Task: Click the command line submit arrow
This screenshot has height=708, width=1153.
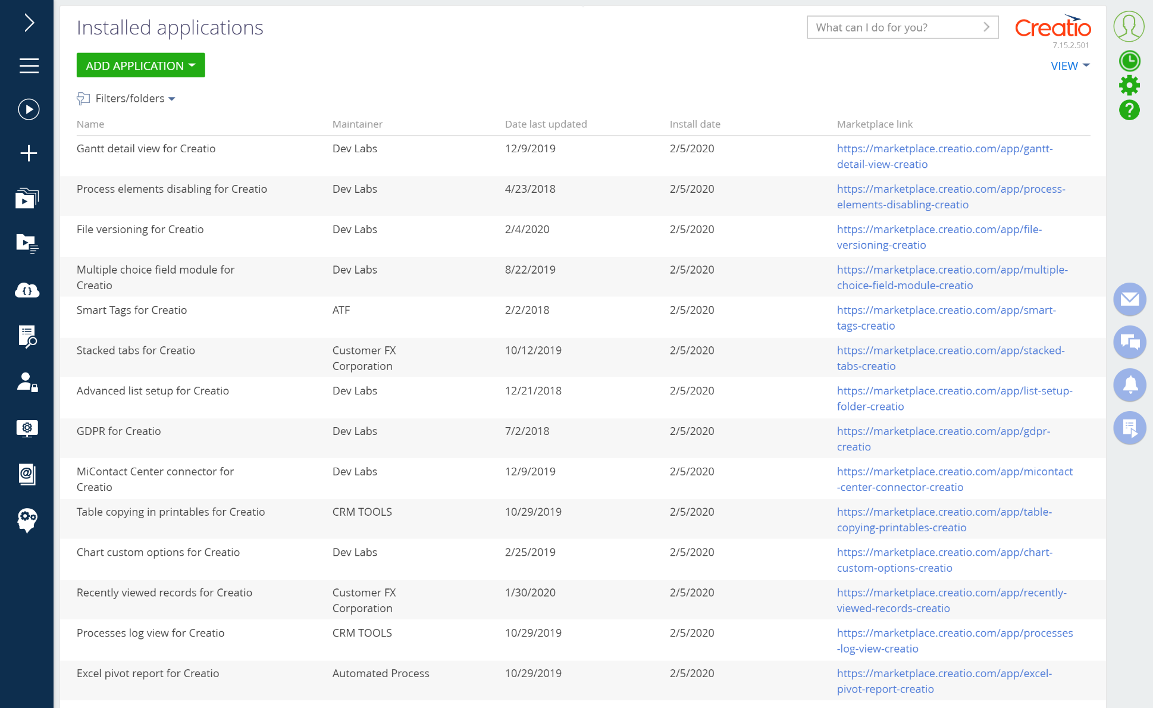Action: pos(986,27)
